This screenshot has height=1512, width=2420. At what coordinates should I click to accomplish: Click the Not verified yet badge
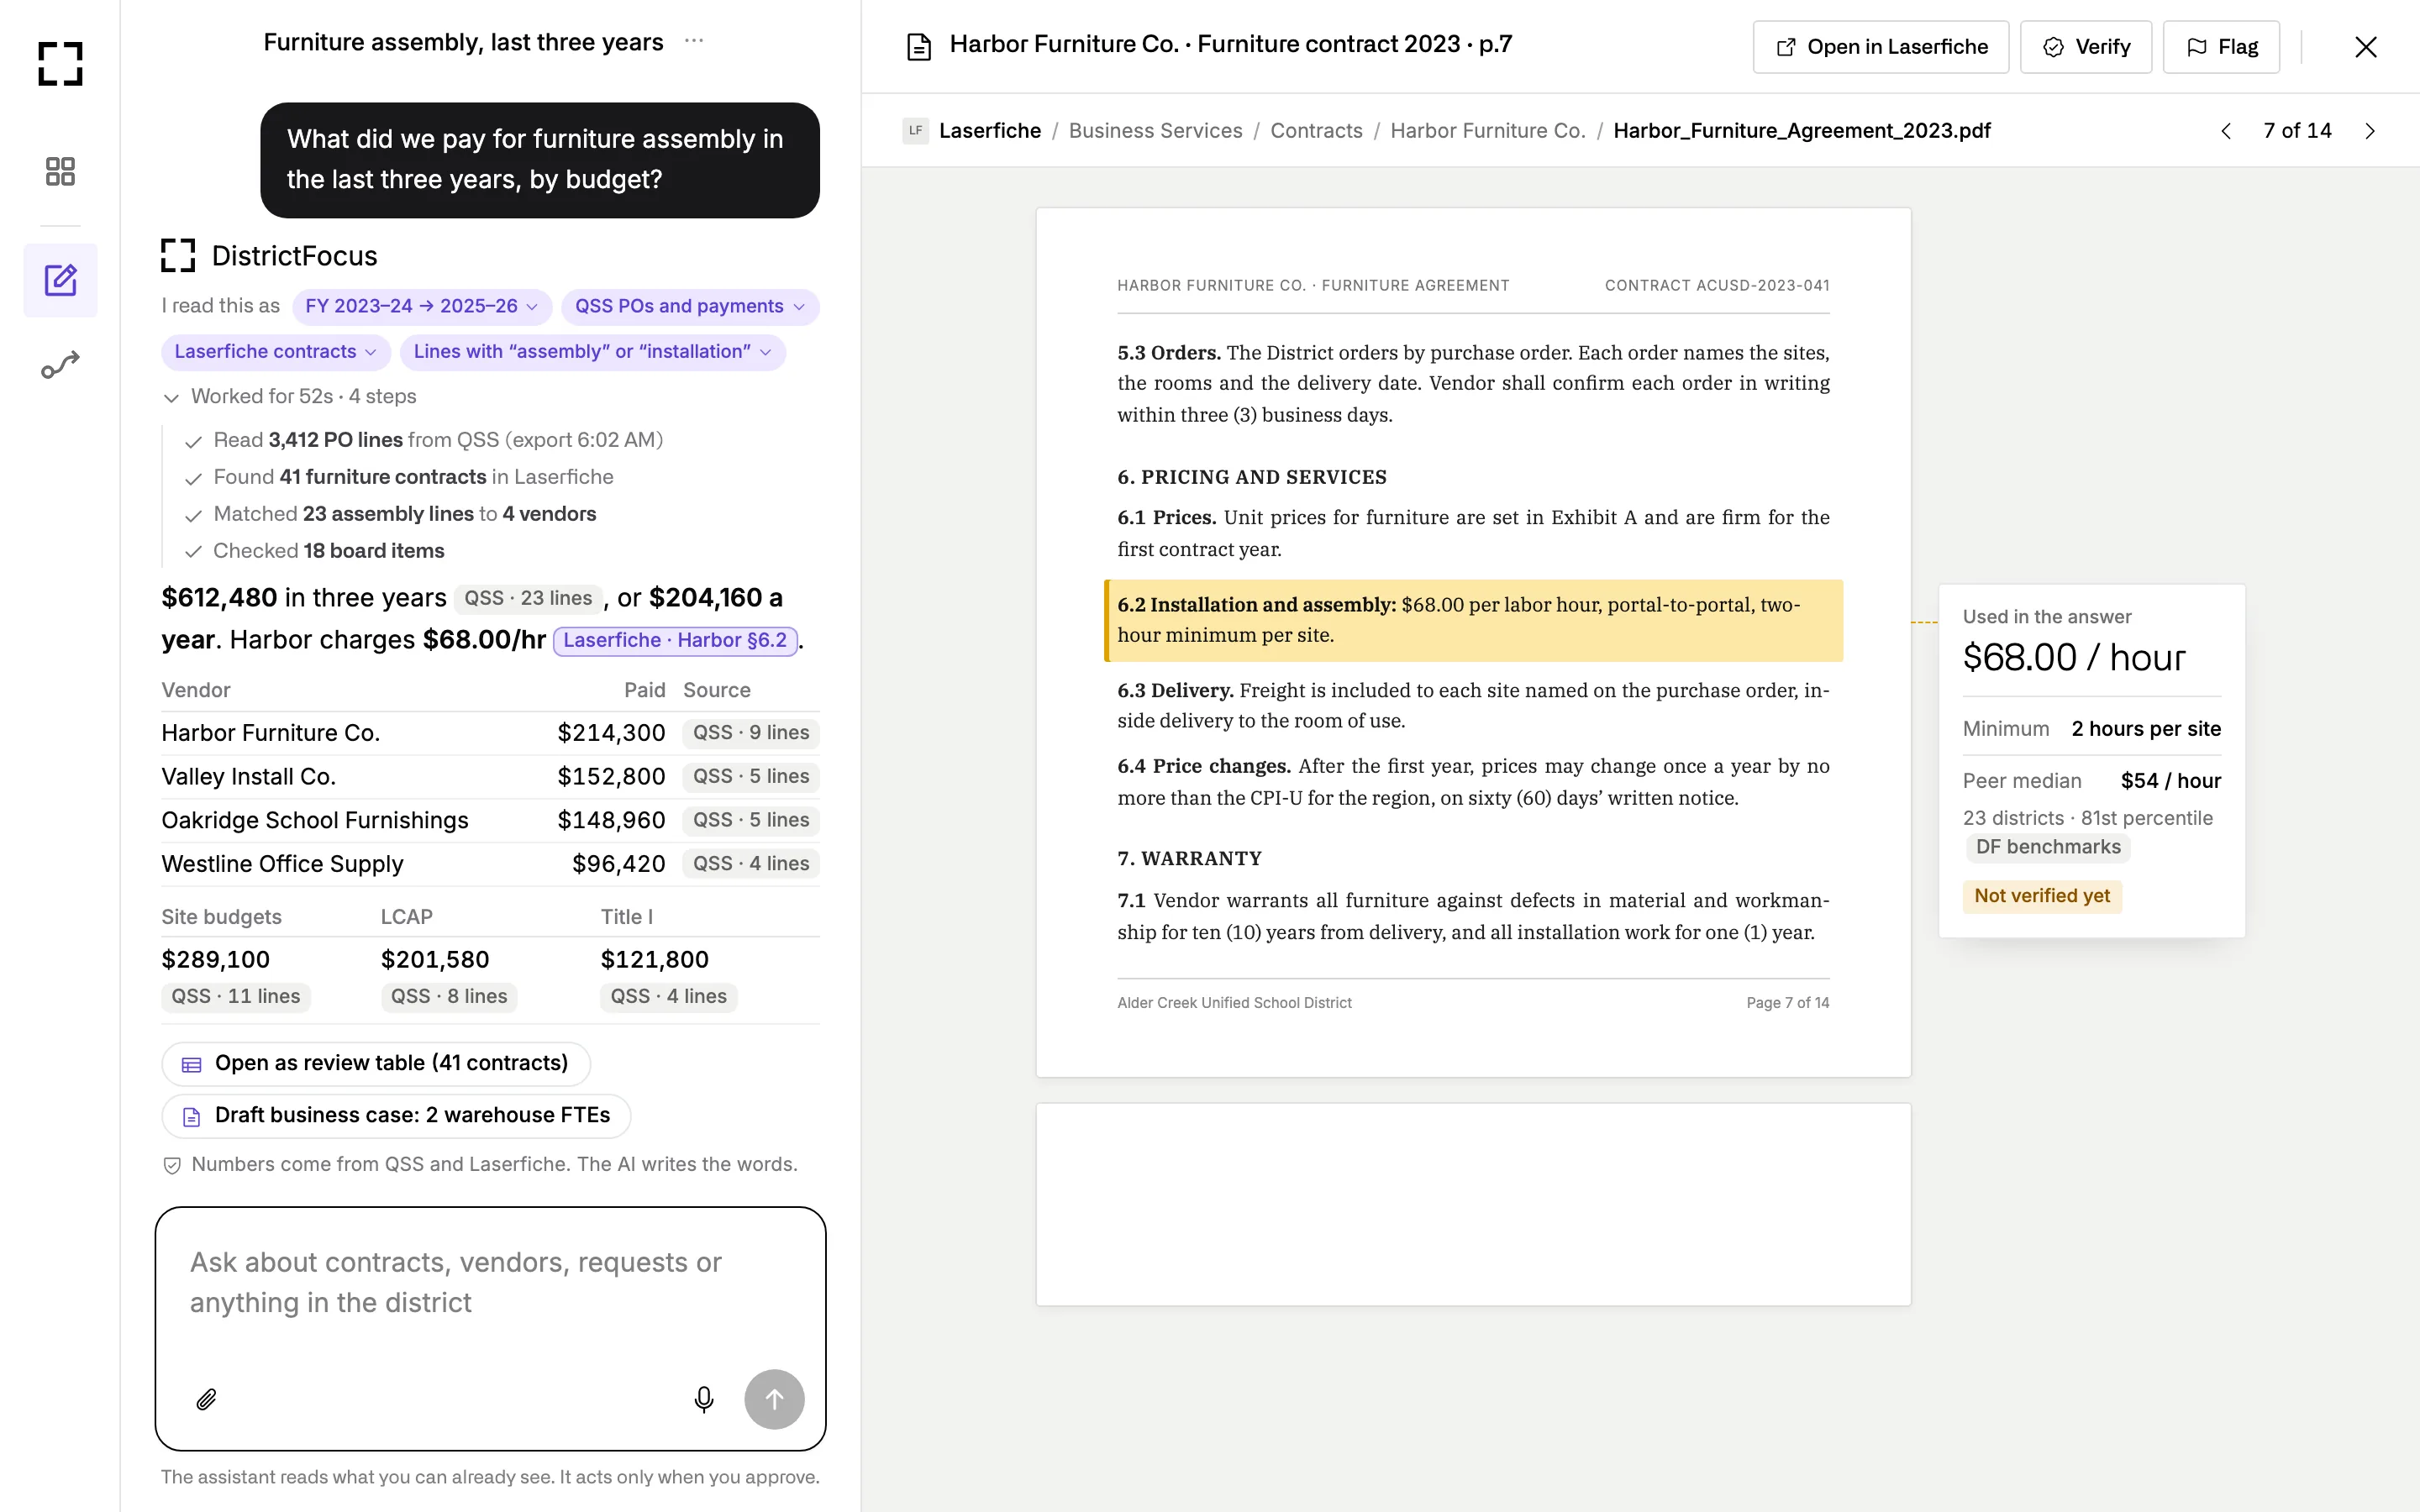pos(2042,897)
